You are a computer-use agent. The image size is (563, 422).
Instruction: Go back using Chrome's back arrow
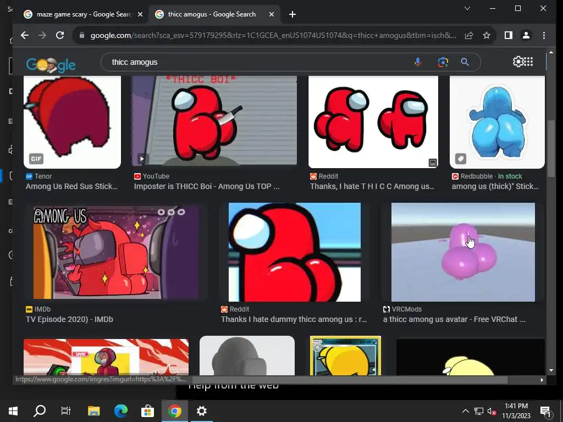24,35
